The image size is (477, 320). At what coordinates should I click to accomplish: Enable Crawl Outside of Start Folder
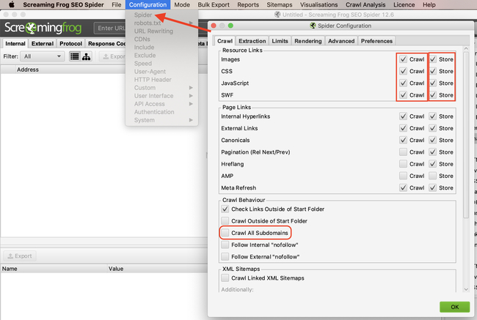coord(225,221)
